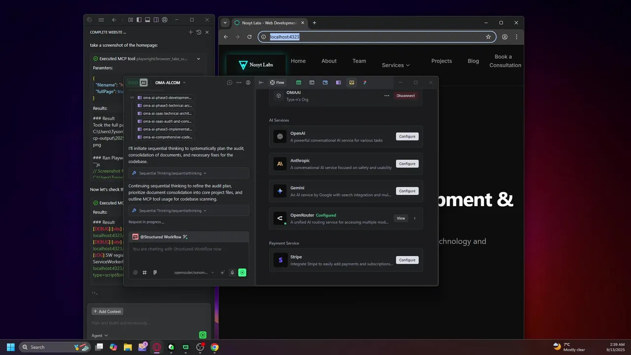Close the COMPLETE WEBSITE chat panel
The height and width of the screenshot is (355, 631).
point(207,32)
